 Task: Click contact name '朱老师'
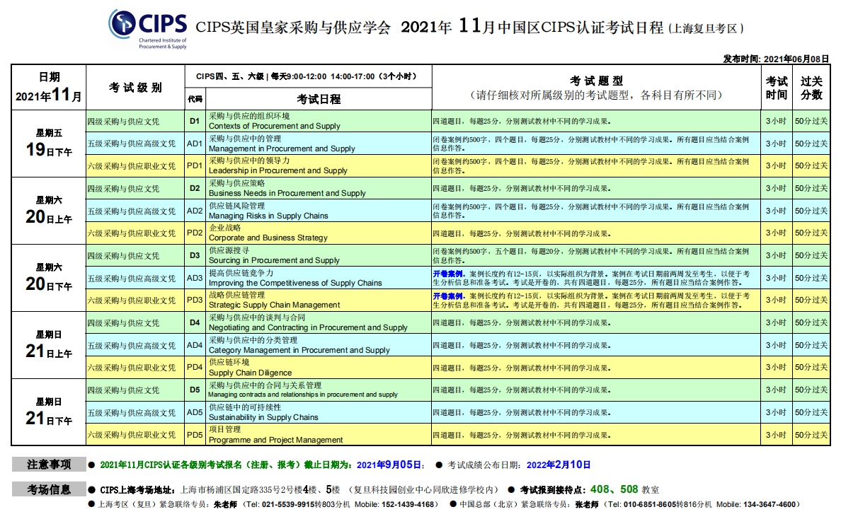point(225,505)
